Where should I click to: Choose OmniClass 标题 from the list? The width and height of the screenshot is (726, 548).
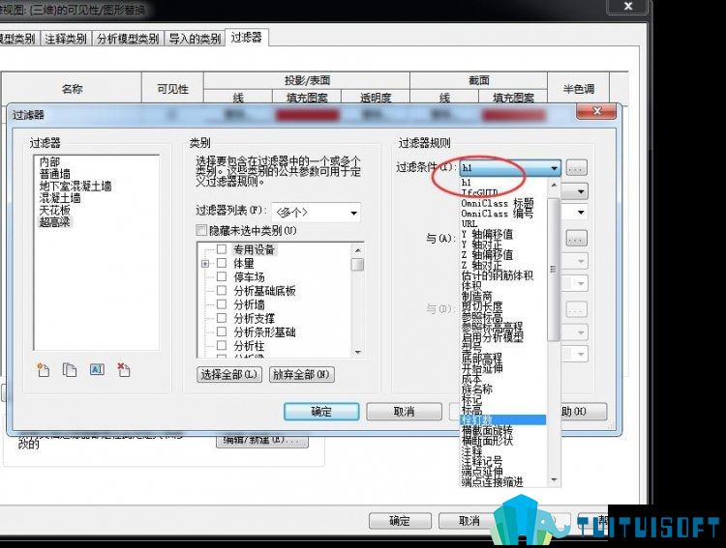point(498,203)
